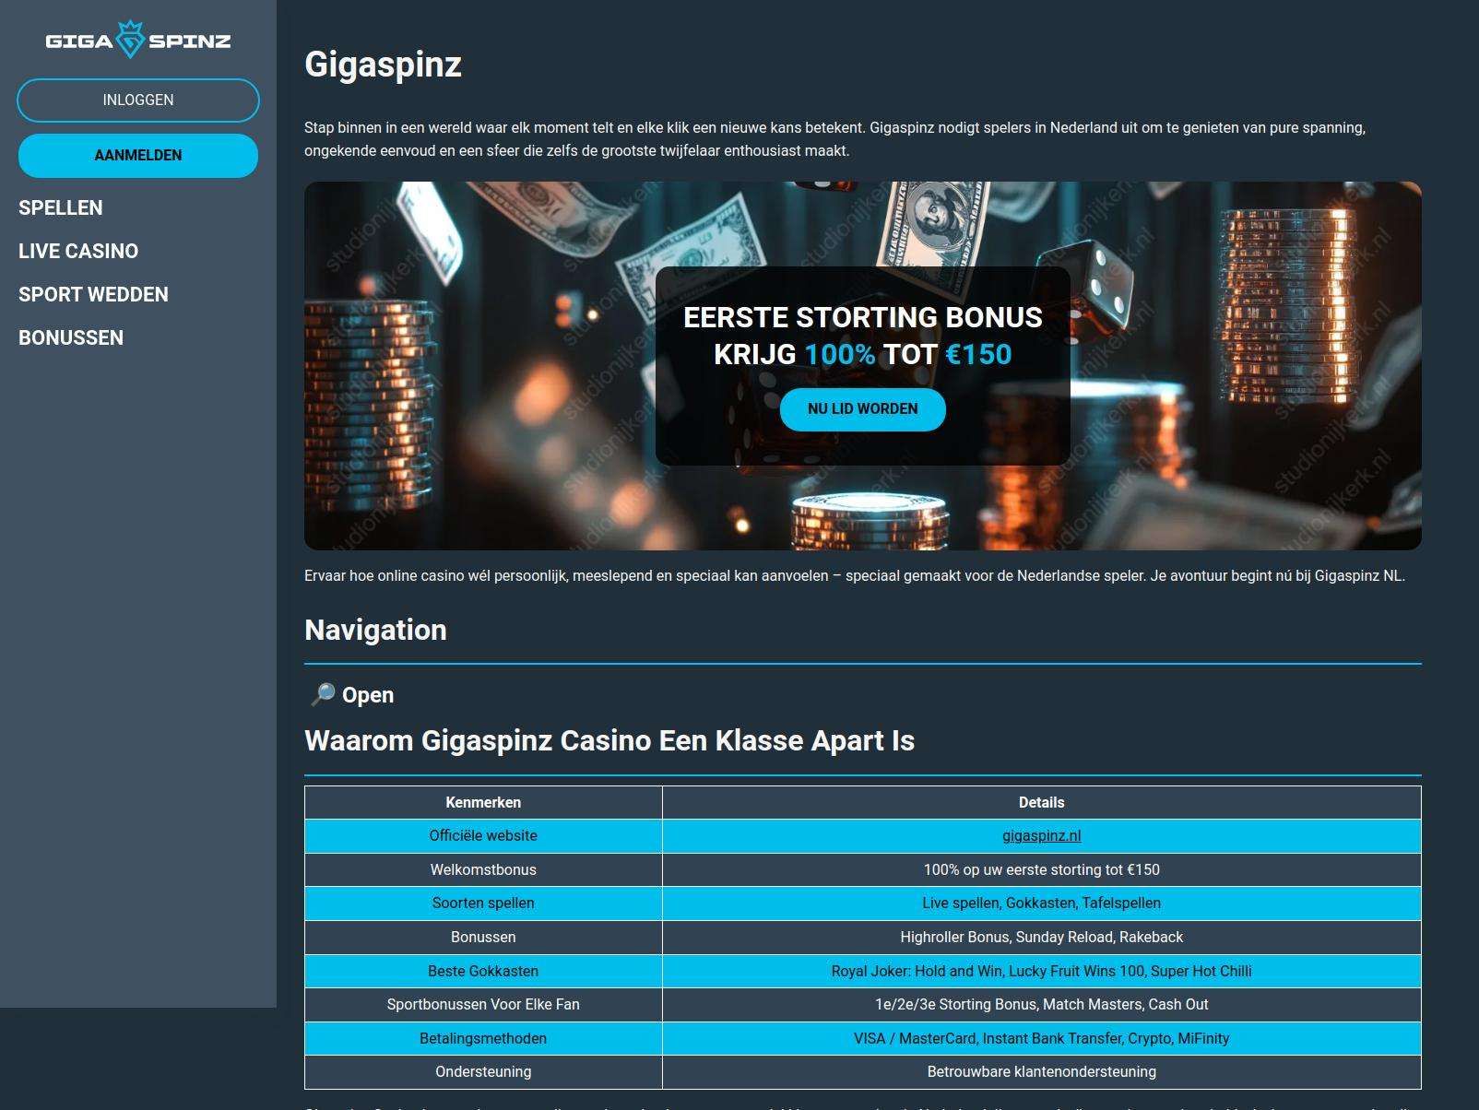1479x1110 pixels.
Task: Click the Gigaspinz page heading
Action: coord(384,65)
